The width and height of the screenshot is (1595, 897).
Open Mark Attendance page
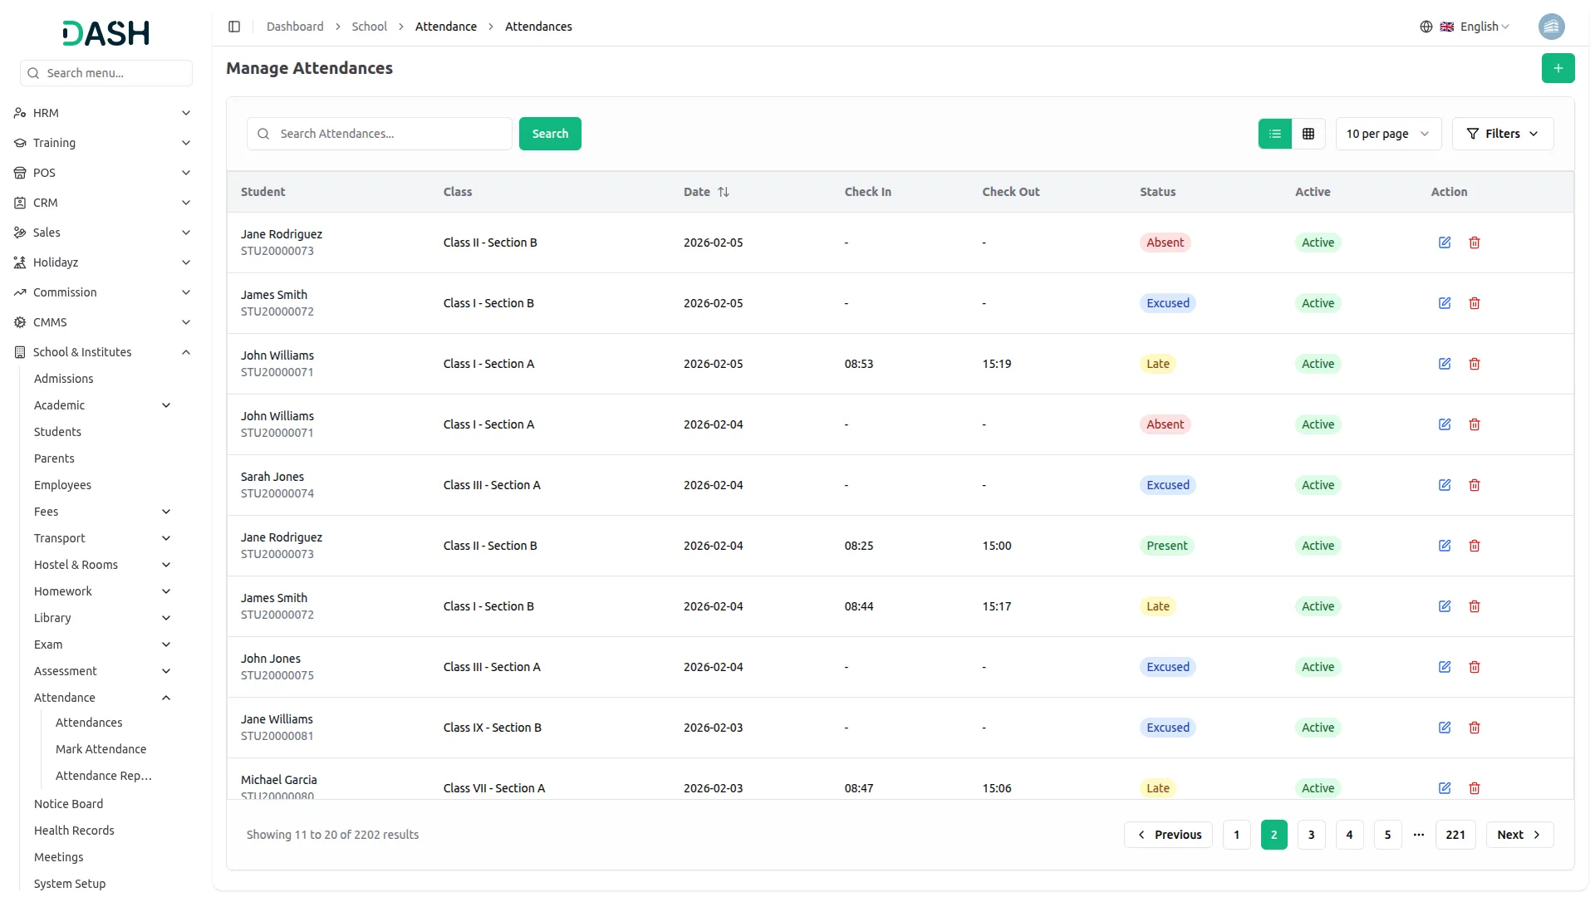point(101,749)
